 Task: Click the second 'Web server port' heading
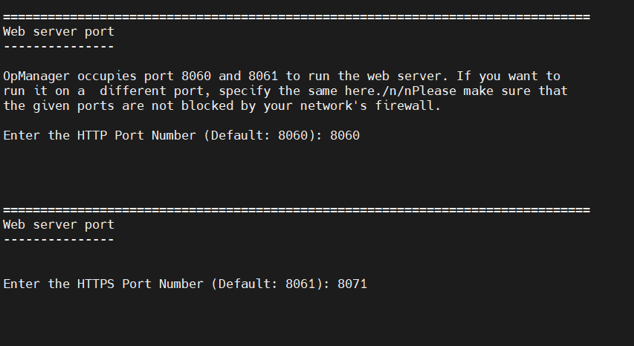[x=59, y=224]
